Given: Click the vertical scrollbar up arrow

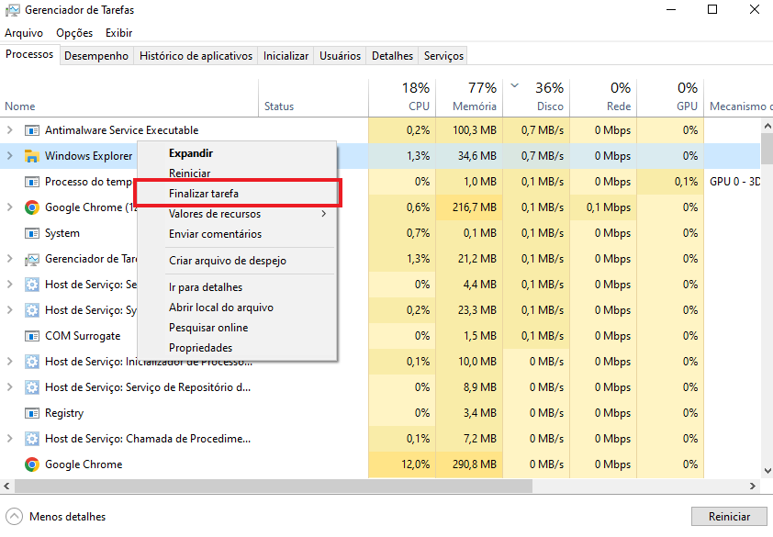Looking at the screenshot, I should pos(767,127).
